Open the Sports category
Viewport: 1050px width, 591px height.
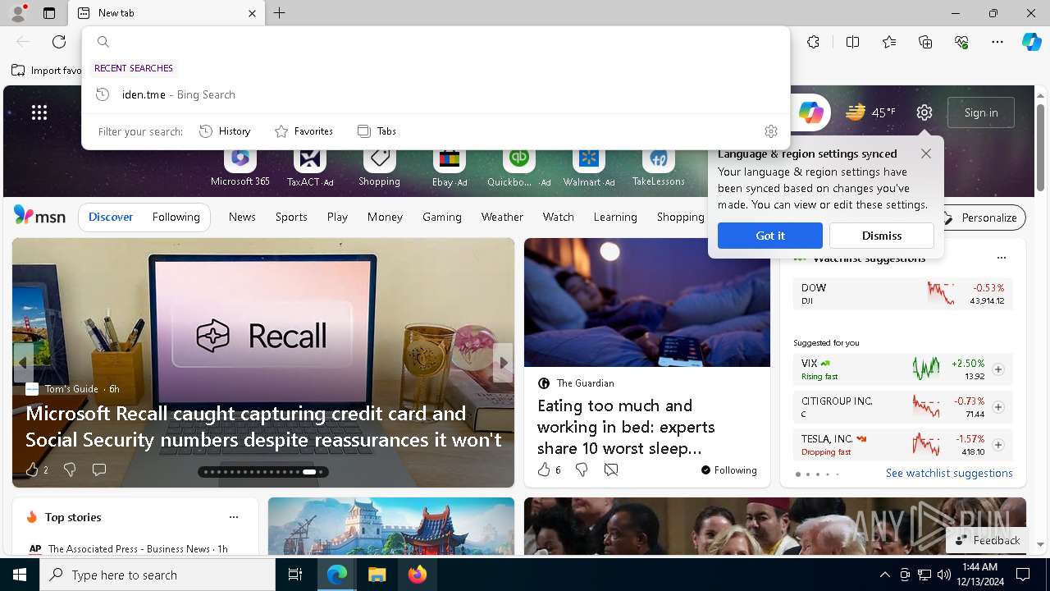[x=291, y=217]
